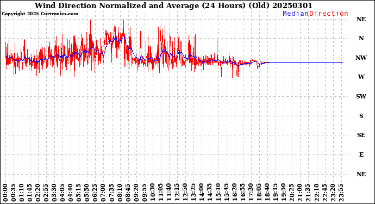Click the bottom NE axis label
This screenshot has height=204, width=375.
click(361, 174)
